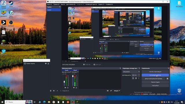
Task: Select the Захват экрана source row
Action: [37, 64]
